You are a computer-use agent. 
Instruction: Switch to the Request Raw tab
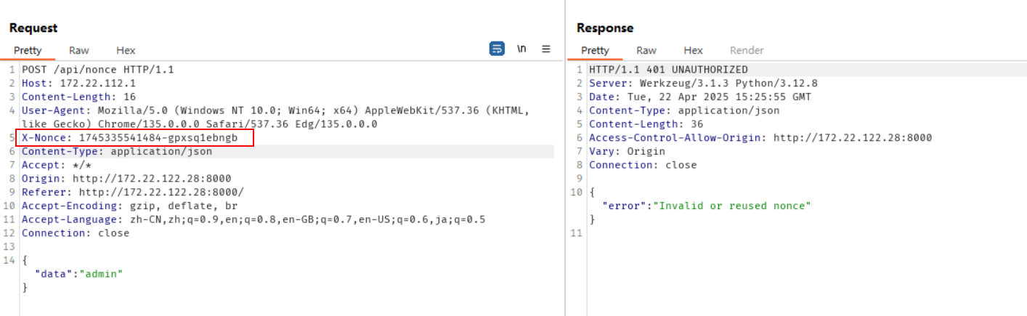[79, 50]
